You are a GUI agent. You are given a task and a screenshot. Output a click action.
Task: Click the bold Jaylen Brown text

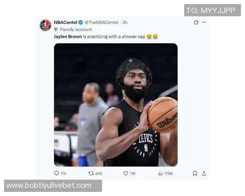tap(68, 37)
